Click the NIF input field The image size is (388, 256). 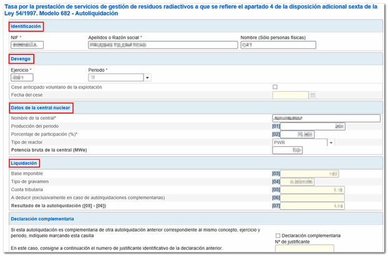(27, 46)
